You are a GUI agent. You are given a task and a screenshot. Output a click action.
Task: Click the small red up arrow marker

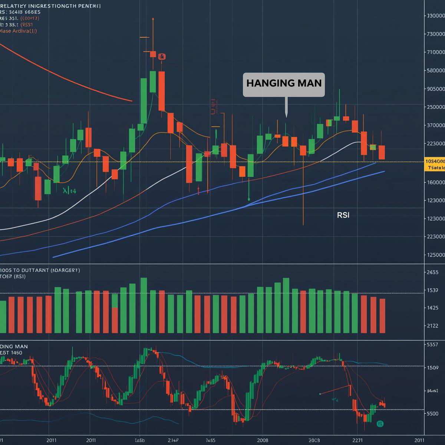[198, 191]
